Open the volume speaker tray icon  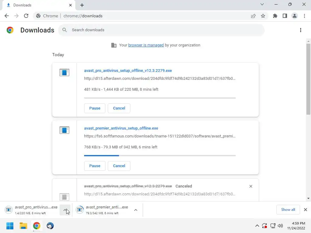280,226
